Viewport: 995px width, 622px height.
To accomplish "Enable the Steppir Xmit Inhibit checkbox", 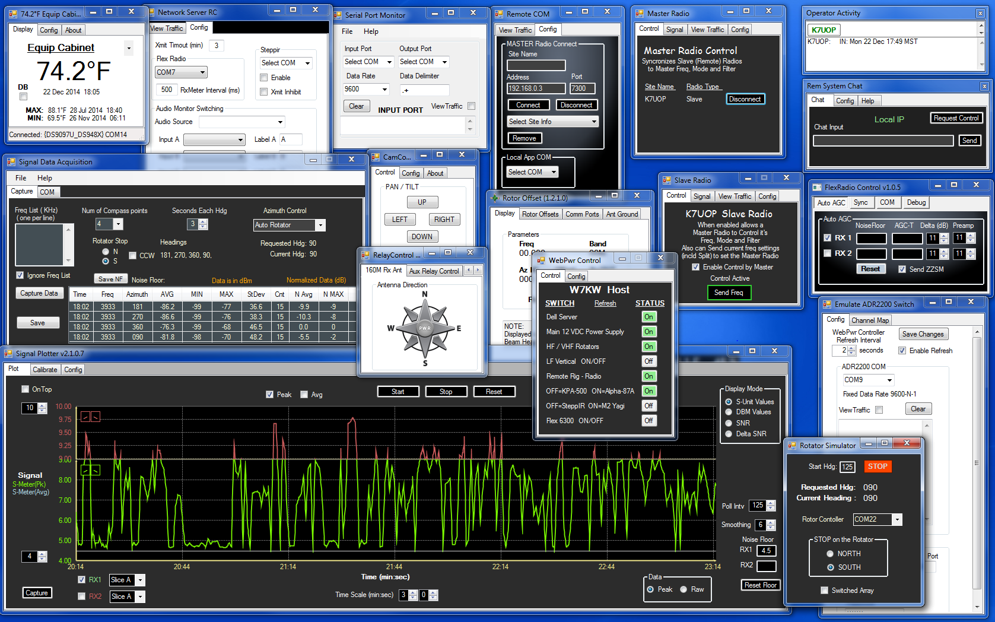I will point(264,92).
